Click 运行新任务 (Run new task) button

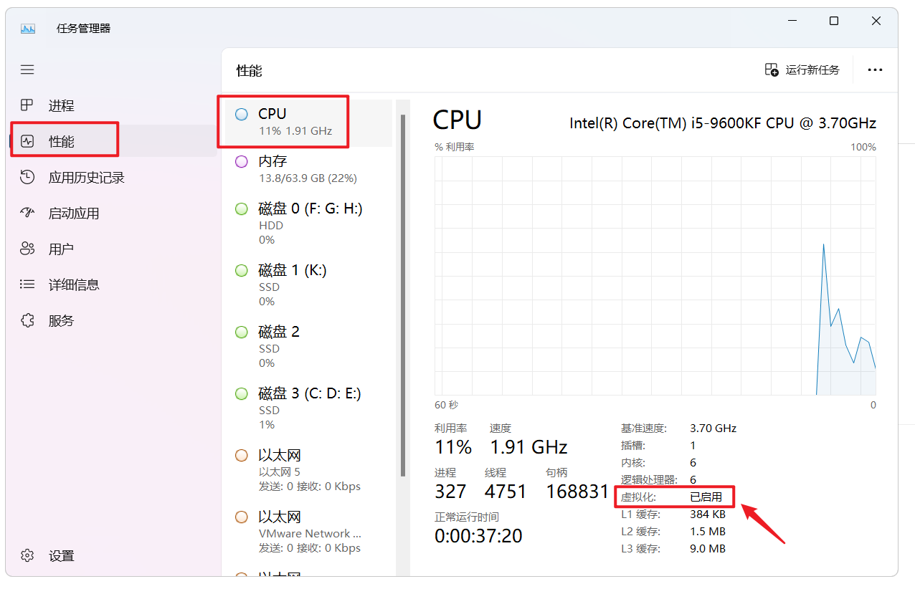pos(802,70)
